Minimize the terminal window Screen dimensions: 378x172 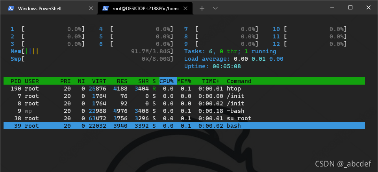[x=332, y=8]
